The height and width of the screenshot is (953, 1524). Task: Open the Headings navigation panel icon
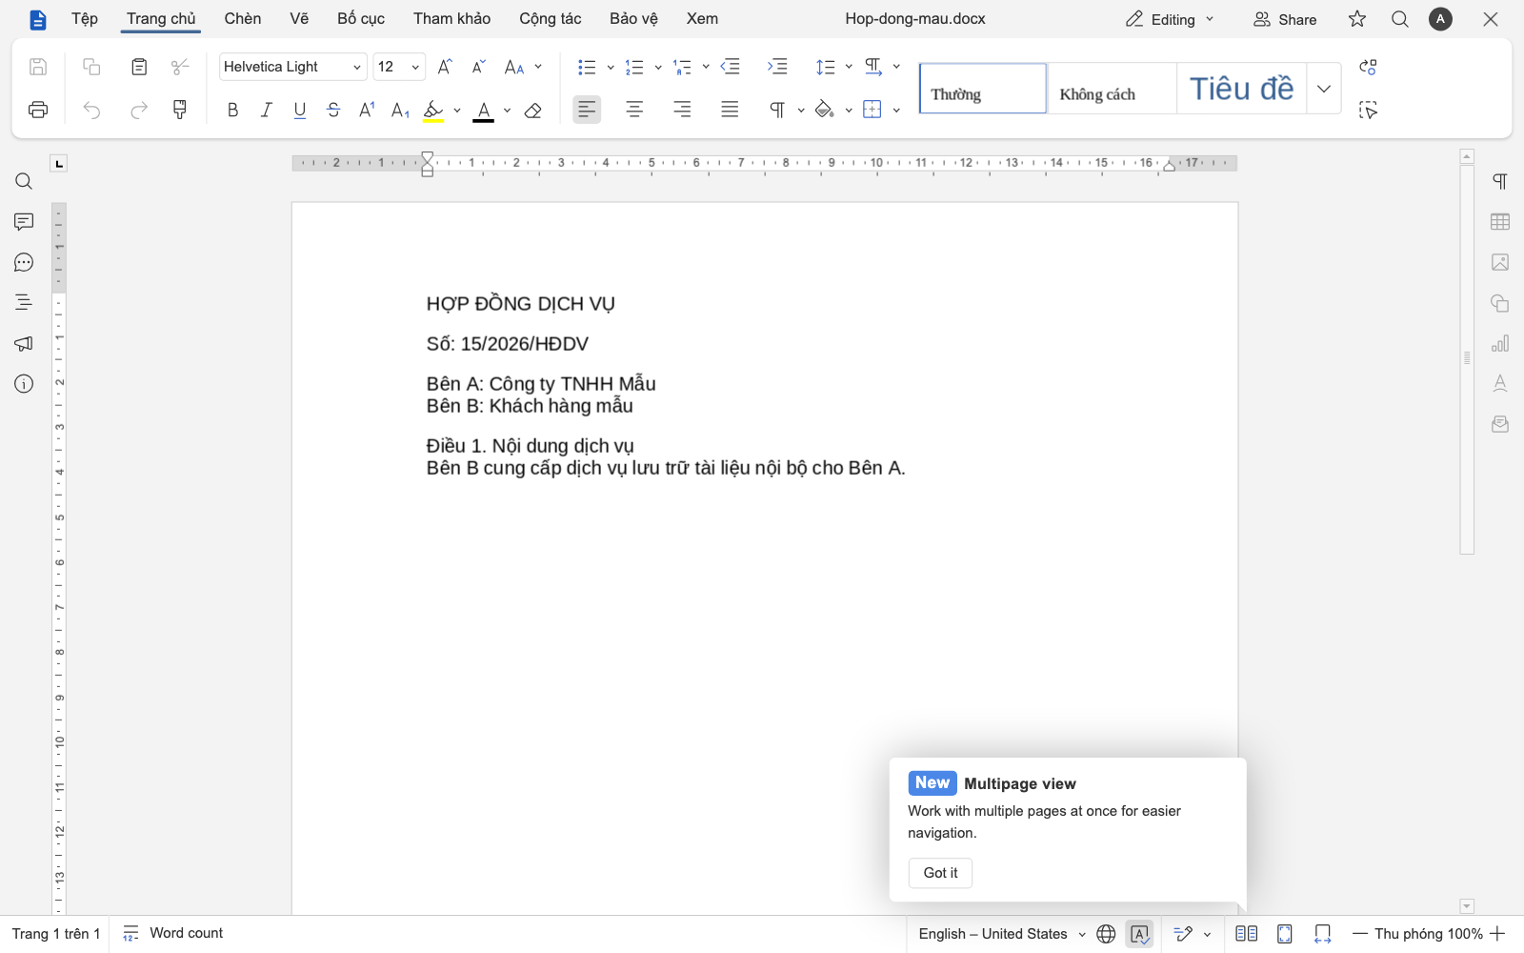[x=24, y=303]
